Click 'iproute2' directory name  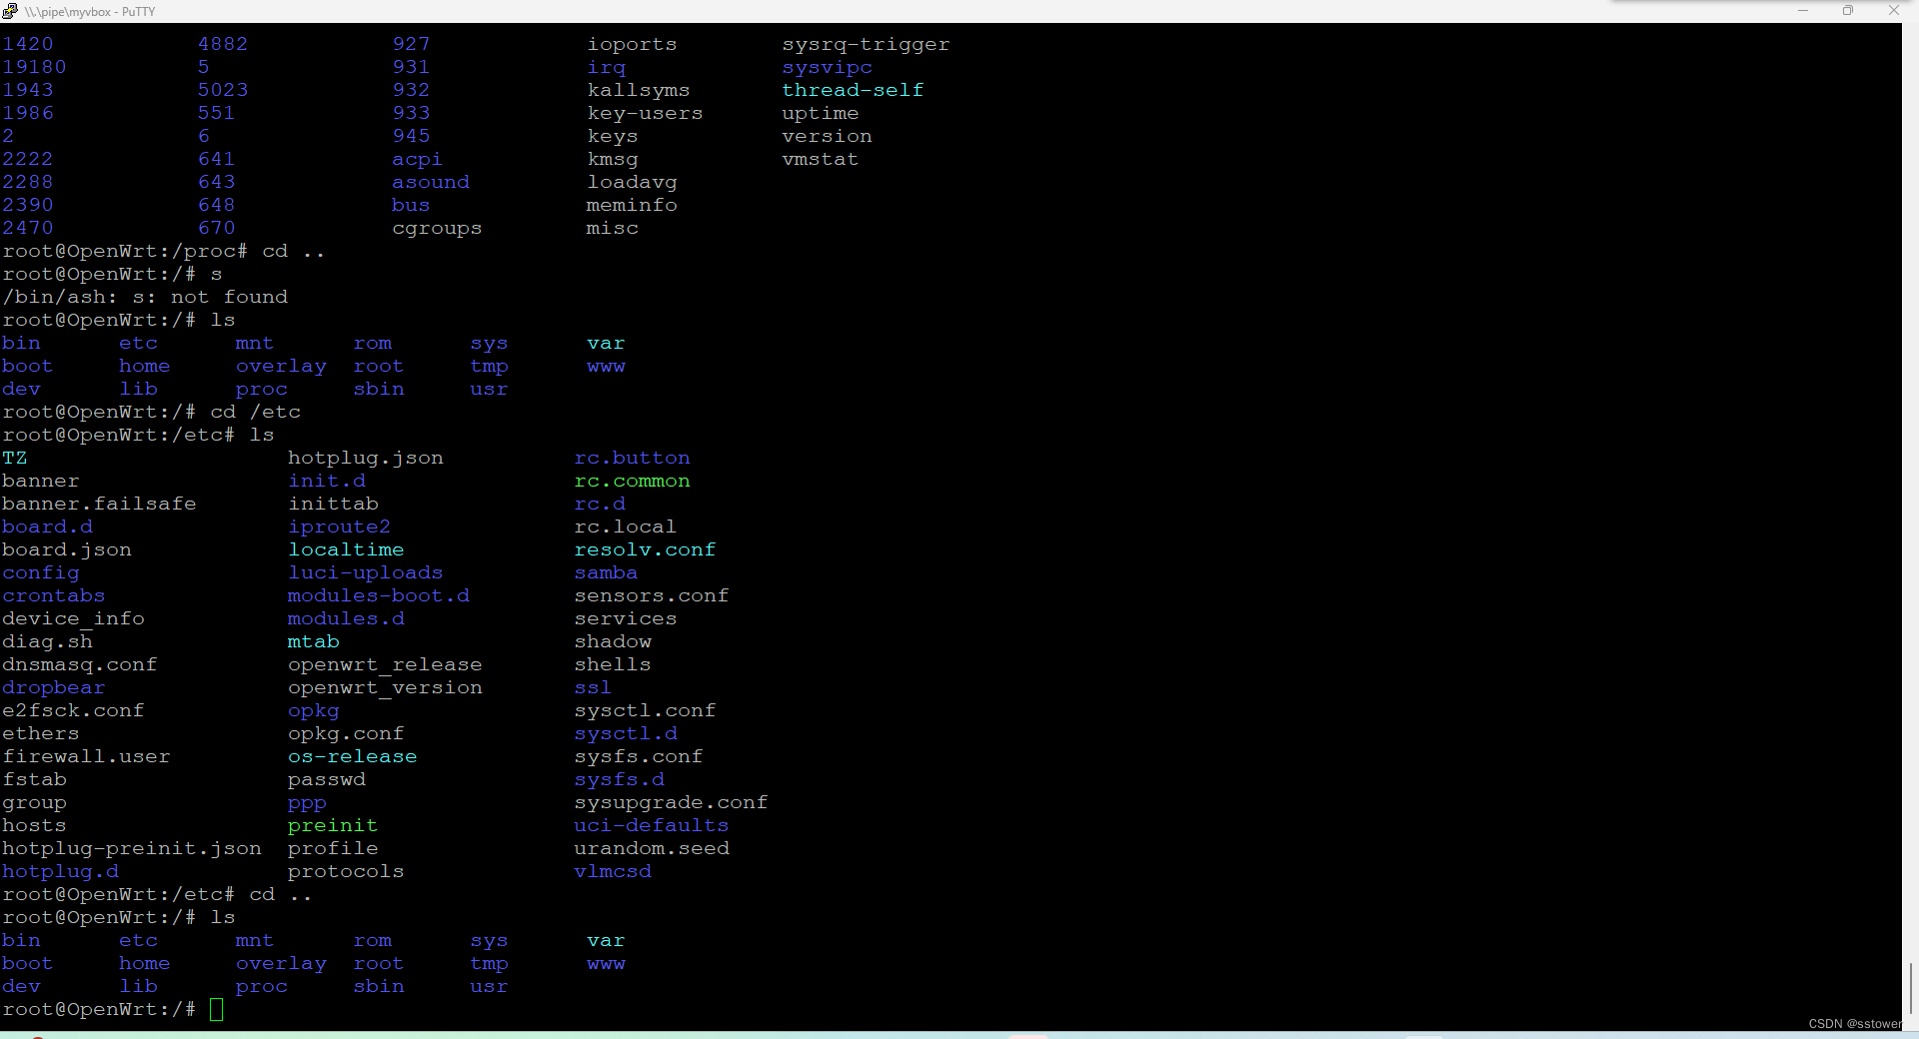(340, 526)
